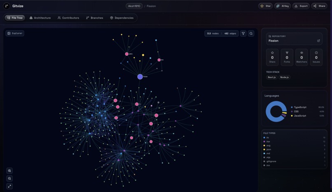Toggle the Explorer panel button
The width and height of the screenshot is (332, 192).
[x=15, y=33]
